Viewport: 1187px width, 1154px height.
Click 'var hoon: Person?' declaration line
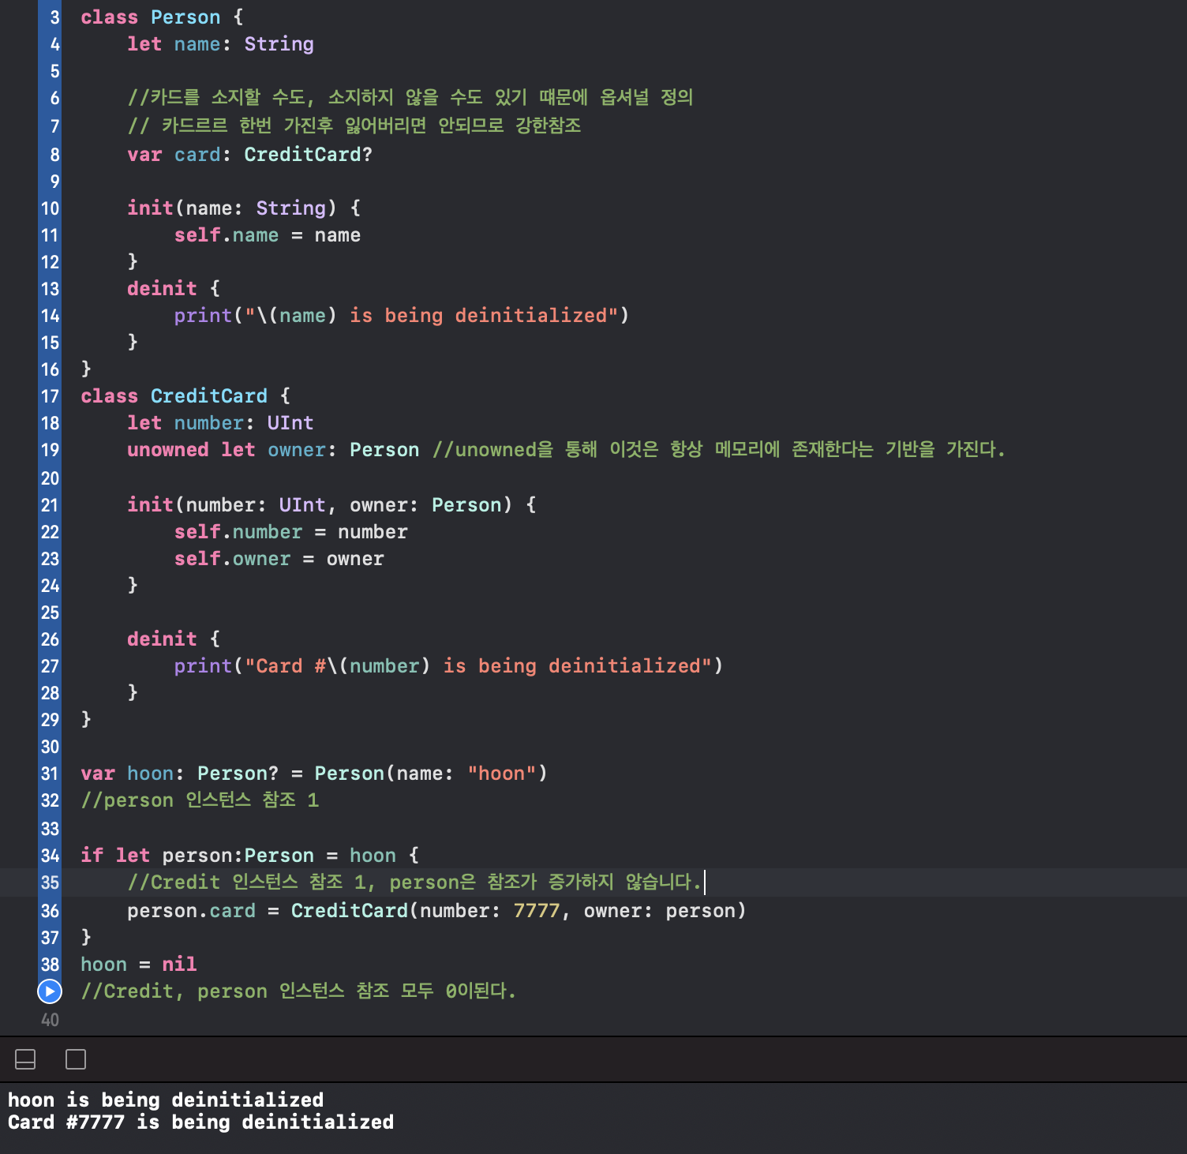(x=314, y=774)
